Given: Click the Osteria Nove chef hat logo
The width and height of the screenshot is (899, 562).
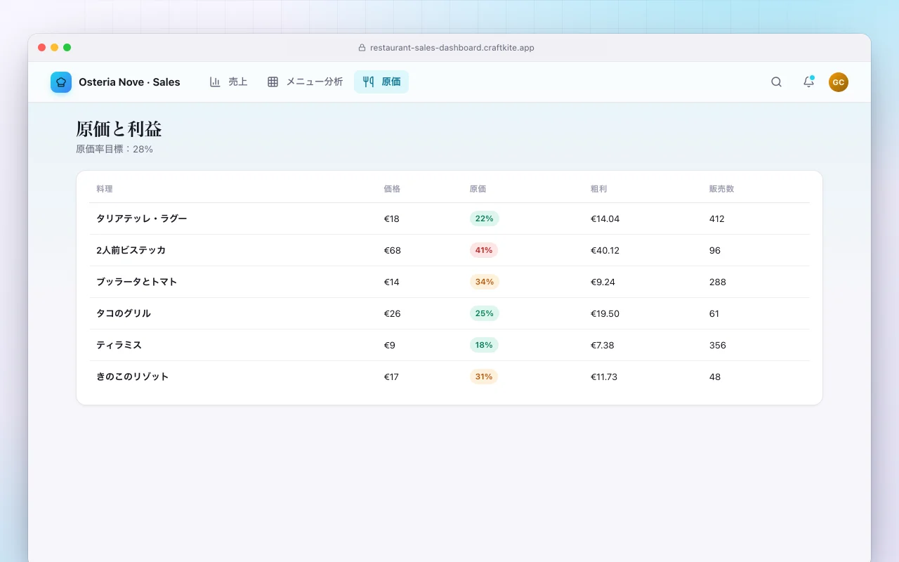Looking at the screenshot, I should coord(61,82).
